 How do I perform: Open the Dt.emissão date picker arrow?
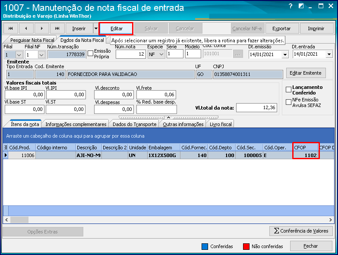[285, 54]
